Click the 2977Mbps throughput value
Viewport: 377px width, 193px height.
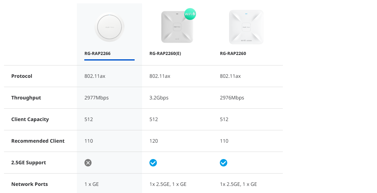pos(97,98)
